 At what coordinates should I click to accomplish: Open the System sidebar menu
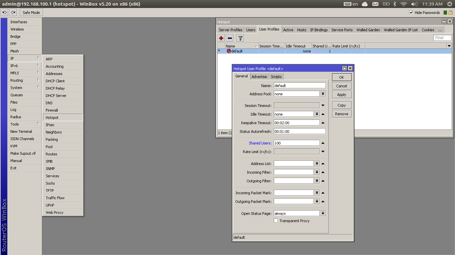(25, 88)
